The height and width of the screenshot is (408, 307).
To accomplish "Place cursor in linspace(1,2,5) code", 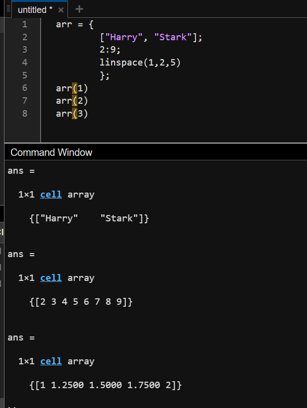I will (140, 63).
